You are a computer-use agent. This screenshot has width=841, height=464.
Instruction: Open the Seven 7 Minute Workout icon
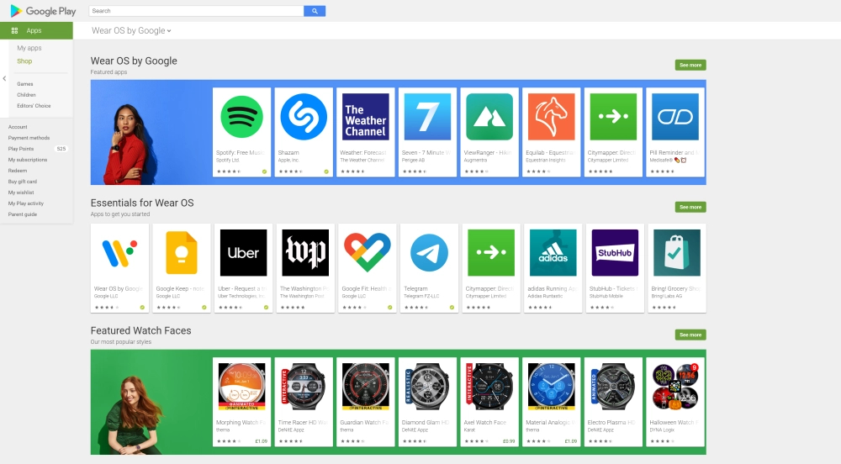click(427, 117)
